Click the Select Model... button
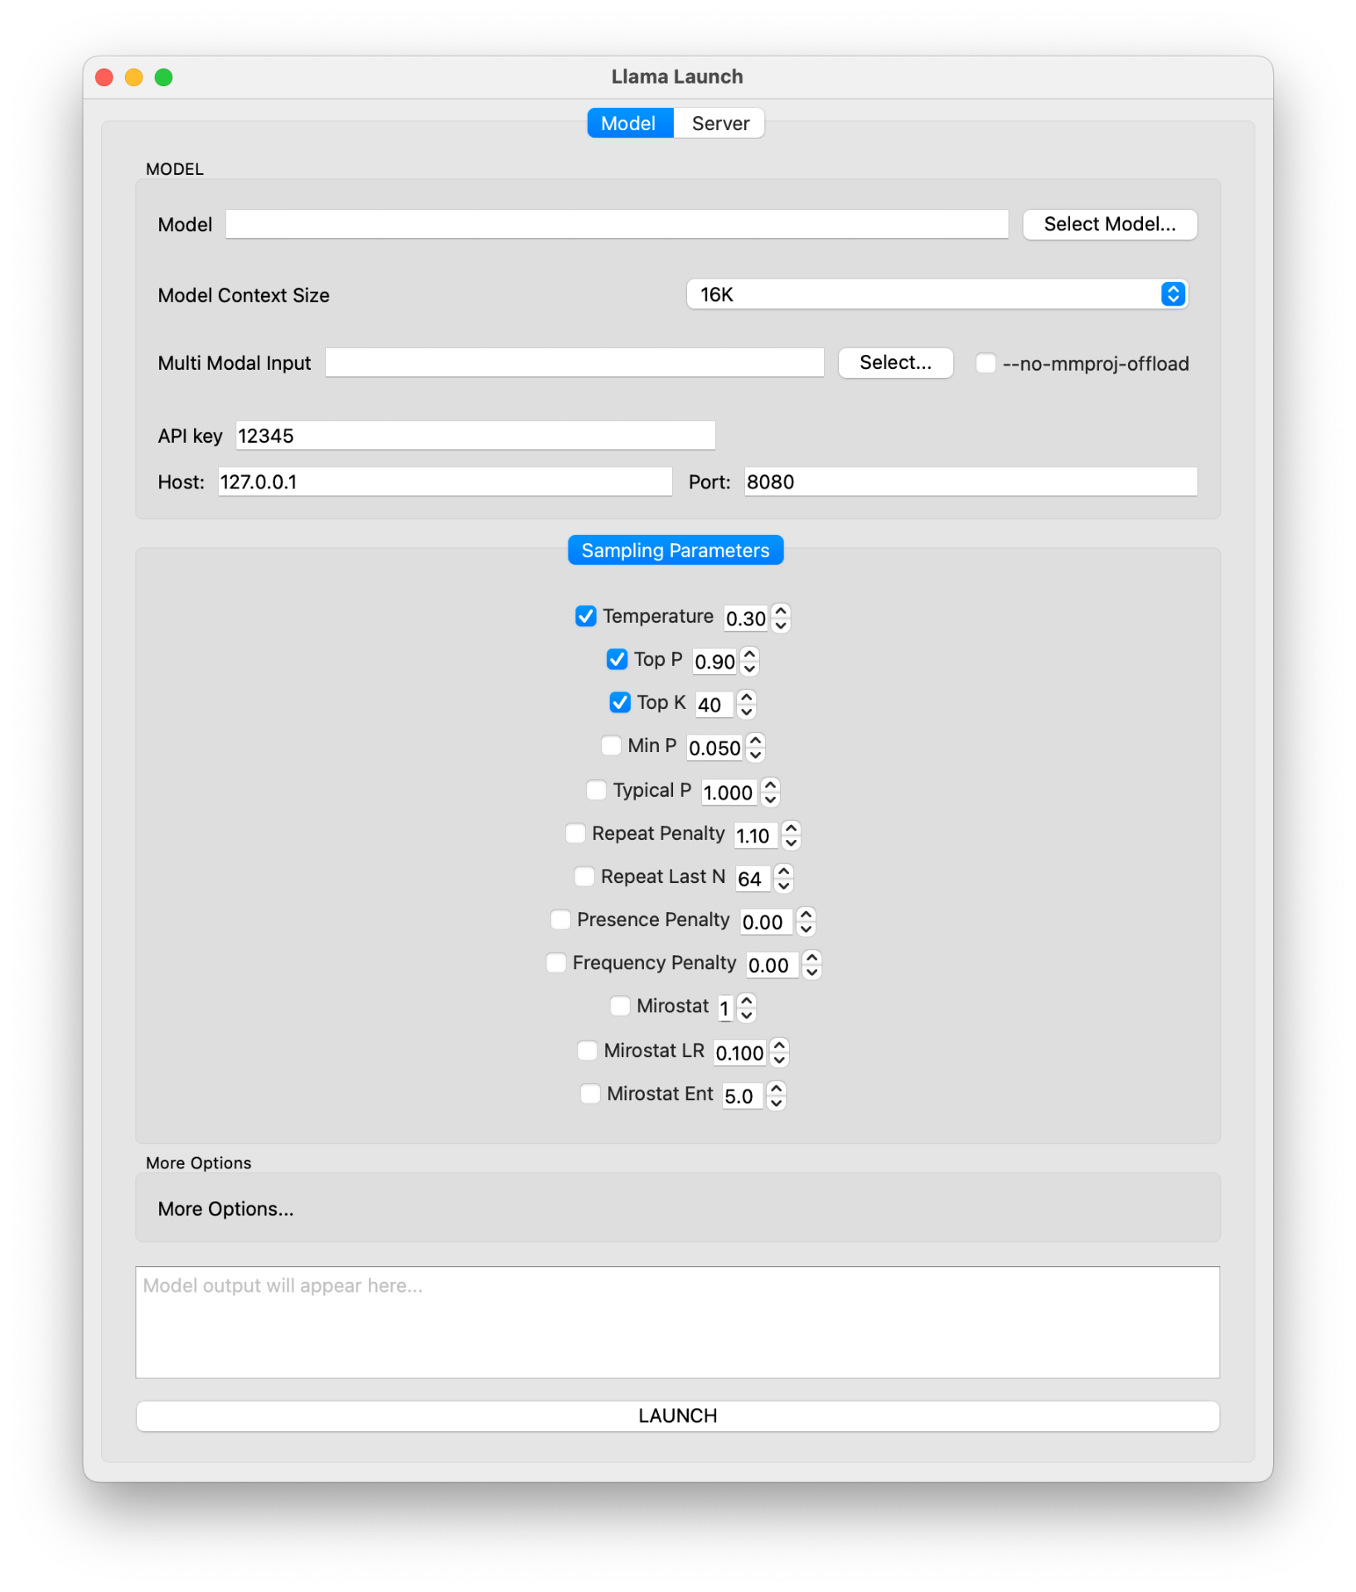Viewport: 1356px width, 1592px height. (1110, 224)
